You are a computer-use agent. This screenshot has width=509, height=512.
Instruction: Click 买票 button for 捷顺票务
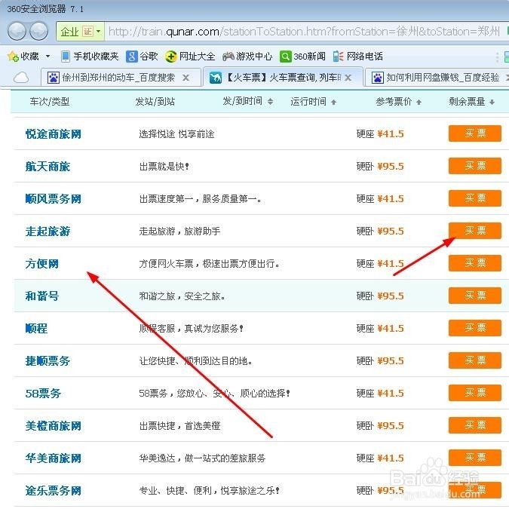[x=475, y=360]
